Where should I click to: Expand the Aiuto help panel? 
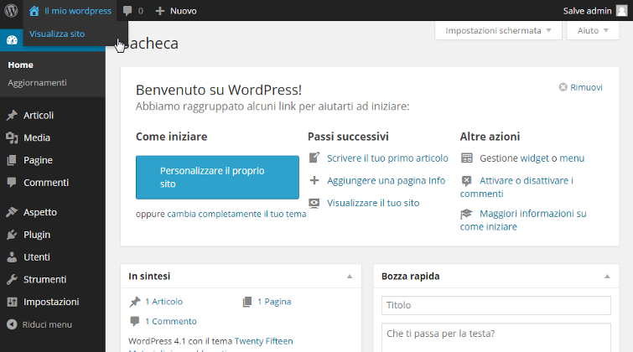(593, 31)
